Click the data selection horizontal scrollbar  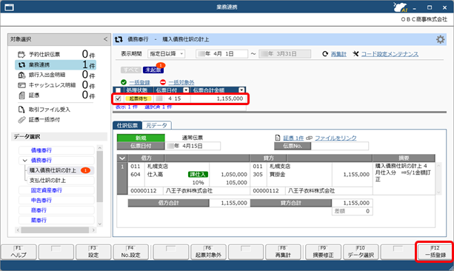pyautogui.click(x=55, y=230)
